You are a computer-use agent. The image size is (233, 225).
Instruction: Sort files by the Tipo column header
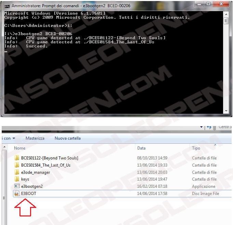coord(196,148)
